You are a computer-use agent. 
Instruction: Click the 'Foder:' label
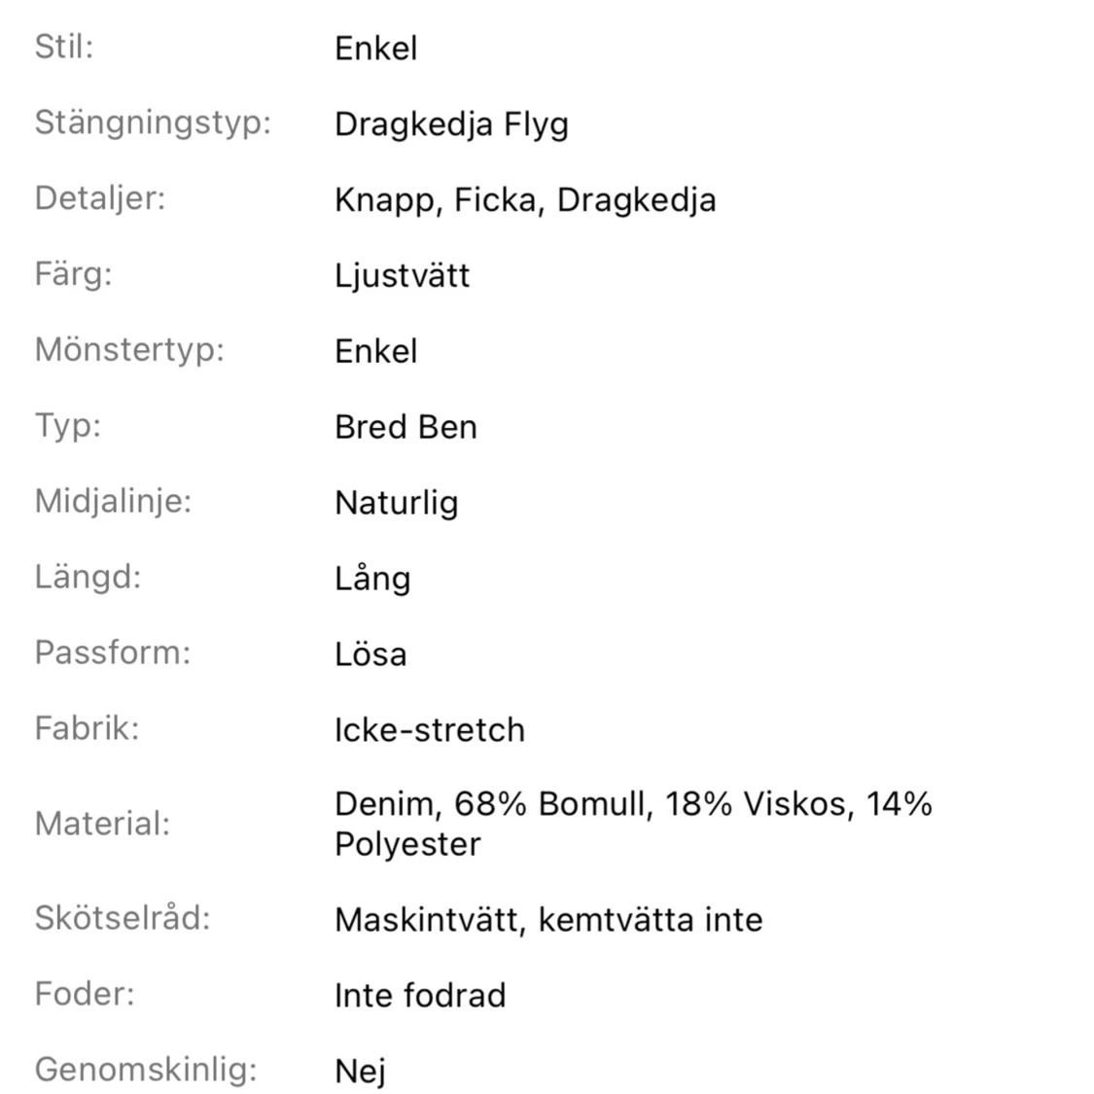pos(85,993)
